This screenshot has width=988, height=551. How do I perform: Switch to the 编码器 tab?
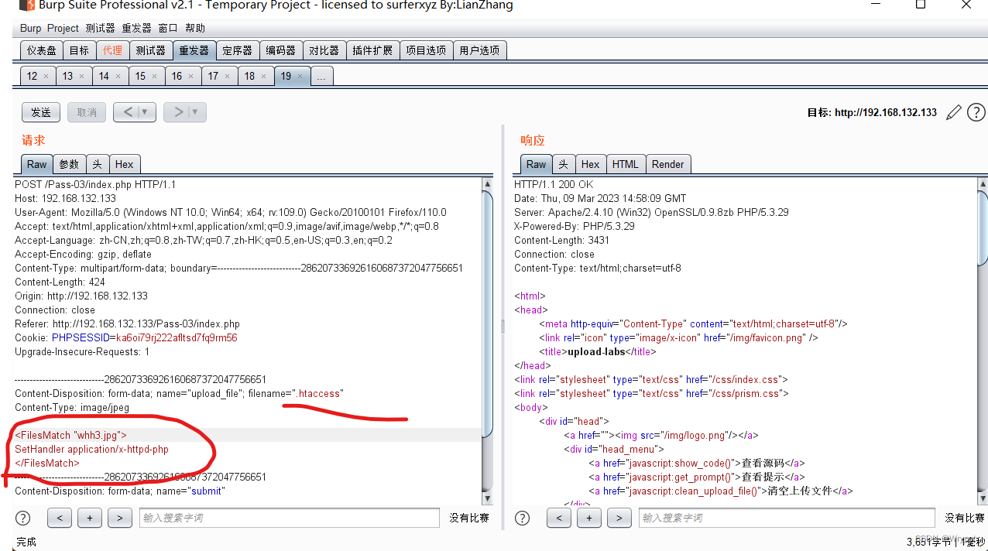pos(280,50)
